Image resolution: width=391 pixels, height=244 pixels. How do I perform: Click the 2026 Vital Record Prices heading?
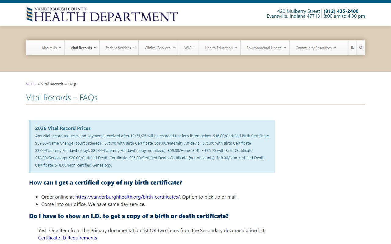(x=63, y=128)
